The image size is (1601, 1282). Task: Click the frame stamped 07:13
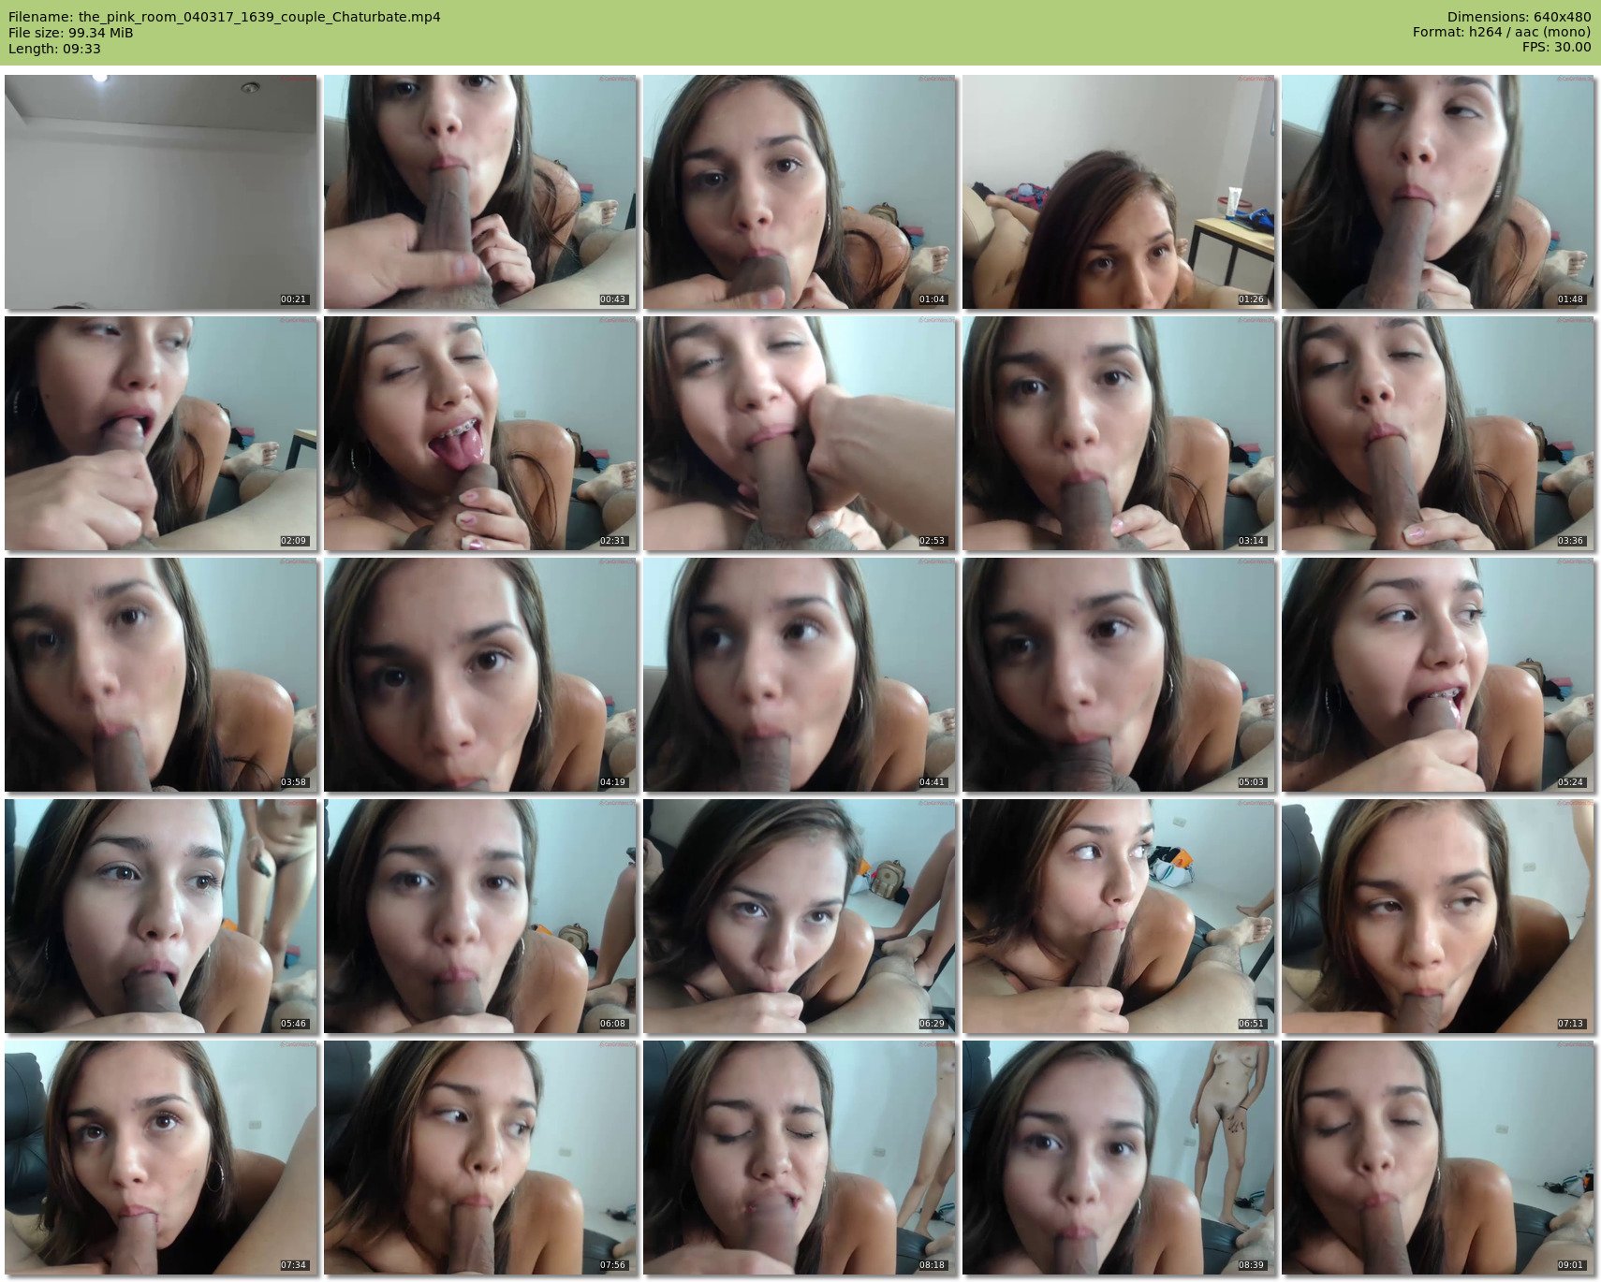1438,916
